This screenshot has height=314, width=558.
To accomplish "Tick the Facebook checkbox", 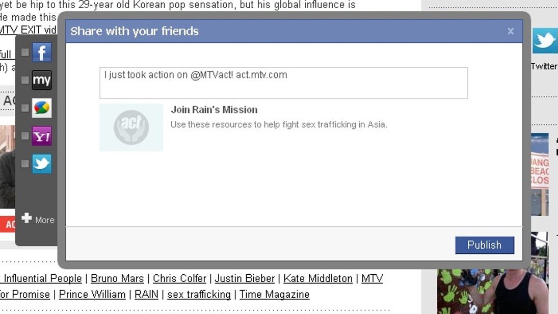I will tap(25, 53).
